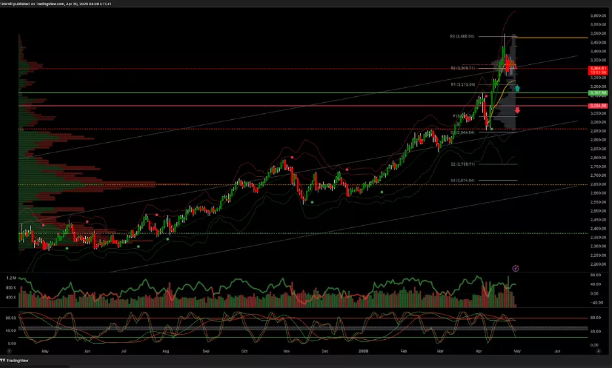Click the red down-arrow marker on the chart

pos(518,110)
